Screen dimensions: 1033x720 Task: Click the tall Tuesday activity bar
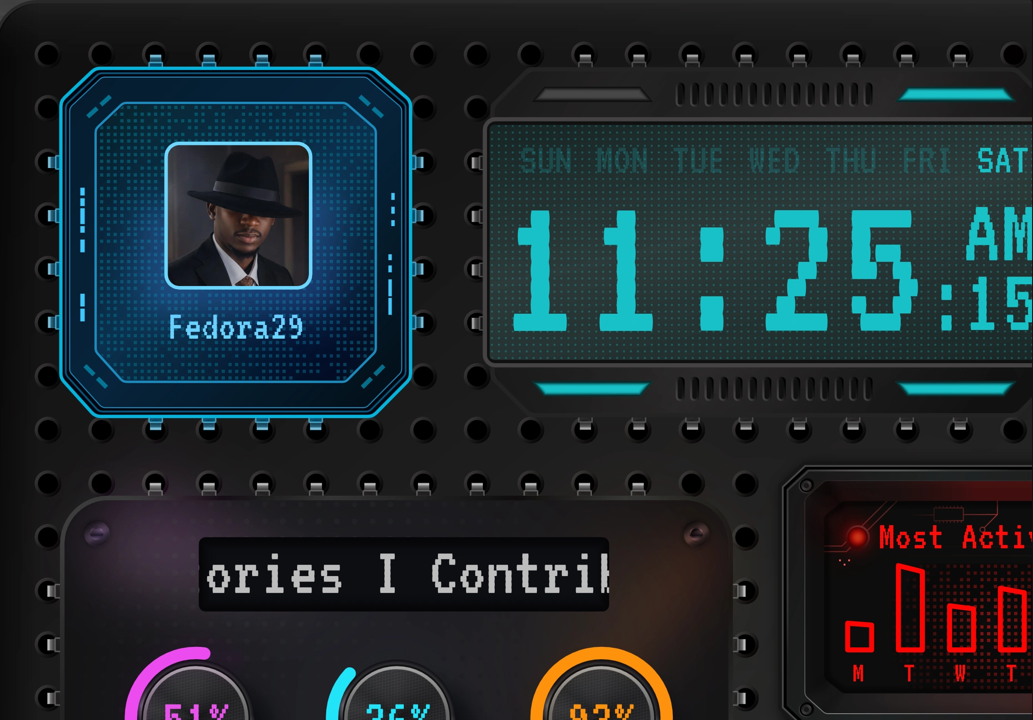pyautogui.click(x=910, y=607)
